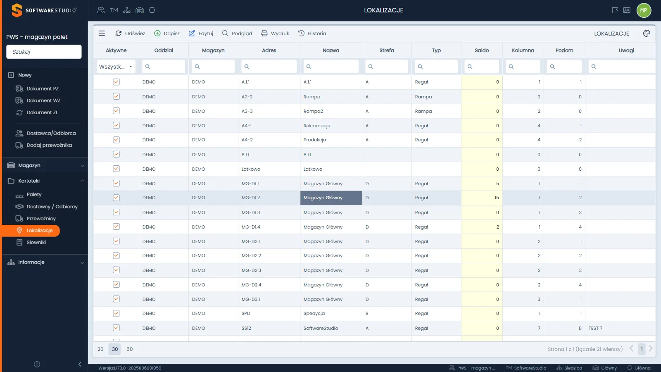Click the help question mark icon
This screenshot has width=661, height=372.
point(37,364)
